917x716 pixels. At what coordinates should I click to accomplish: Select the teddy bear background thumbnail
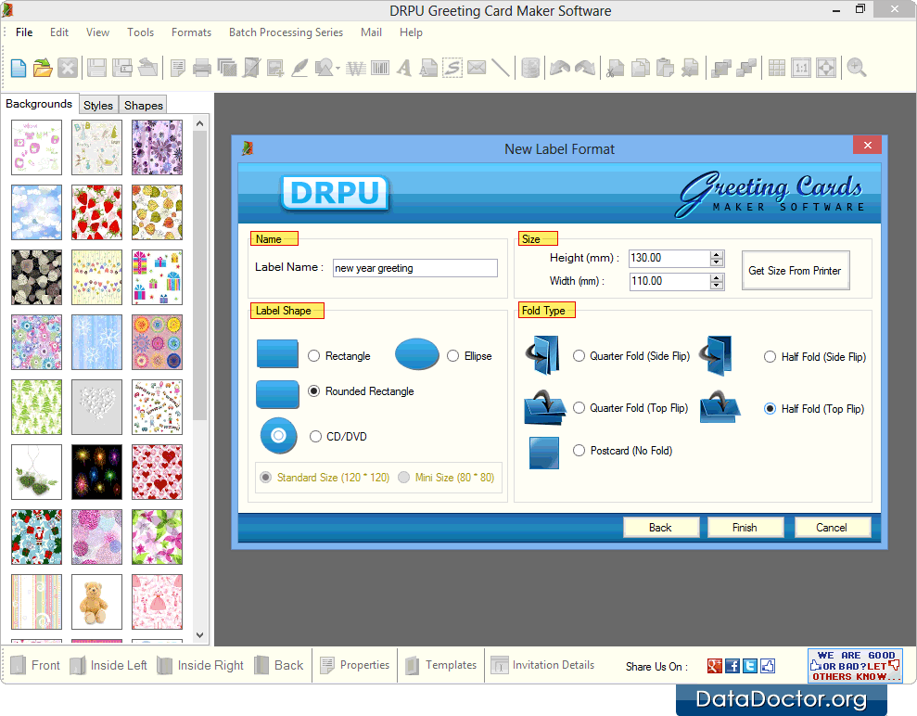[97, 602]
